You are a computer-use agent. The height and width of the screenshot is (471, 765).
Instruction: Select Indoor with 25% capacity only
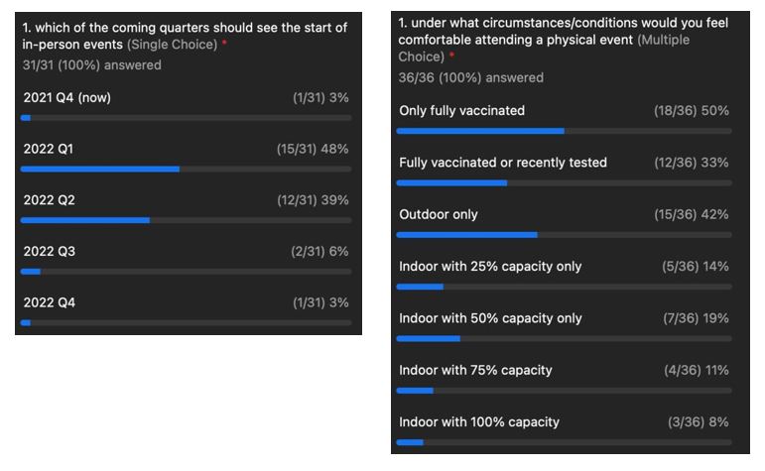(x=490, y=267)
